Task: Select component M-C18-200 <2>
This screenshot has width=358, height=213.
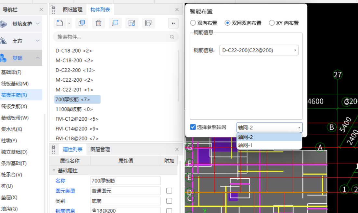Action: pyautogui.click(x=74, y=60)
